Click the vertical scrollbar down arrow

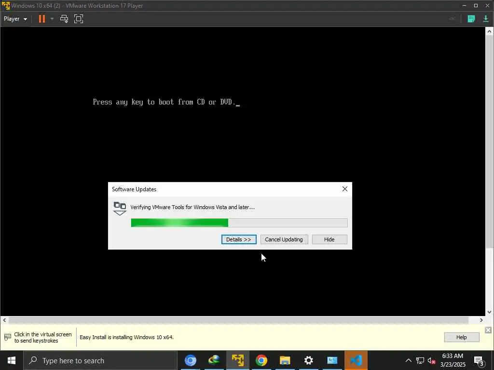pos(489,312)
